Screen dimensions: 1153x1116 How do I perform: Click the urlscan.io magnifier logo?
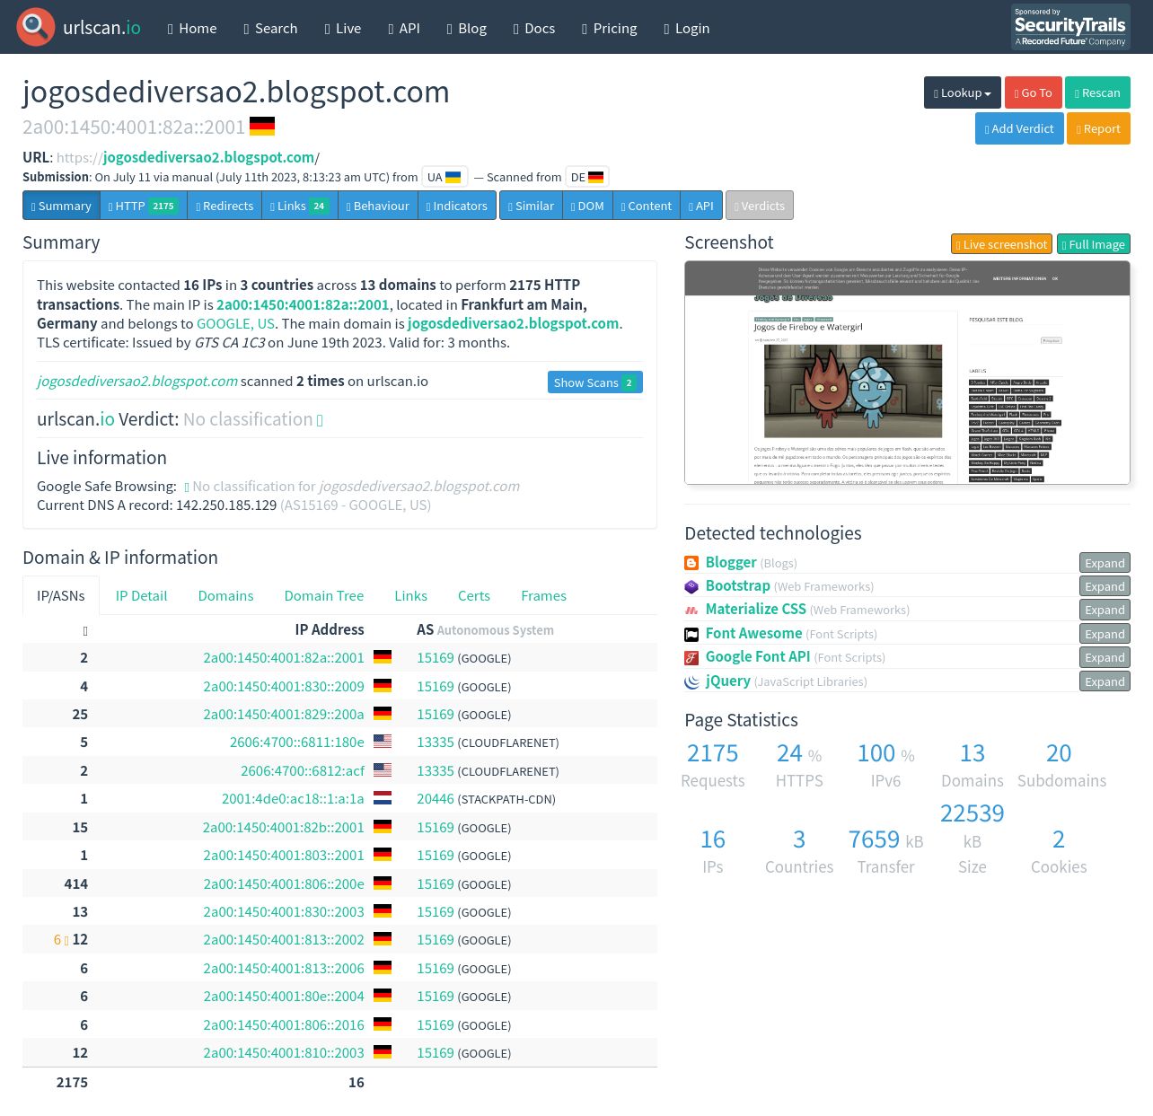[x=36, y=27]
